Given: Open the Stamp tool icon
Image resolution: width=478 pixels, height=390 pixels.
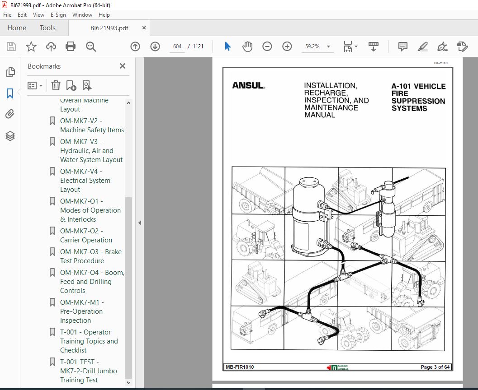Looking at the screenshot, I should pyautogui.click(x=463, y=46).
